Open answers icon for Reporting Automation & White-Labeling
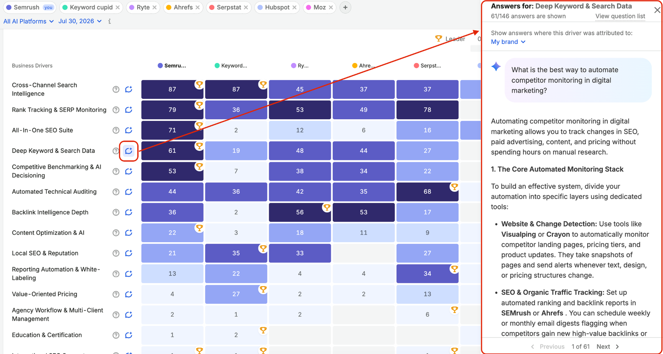 129,274
